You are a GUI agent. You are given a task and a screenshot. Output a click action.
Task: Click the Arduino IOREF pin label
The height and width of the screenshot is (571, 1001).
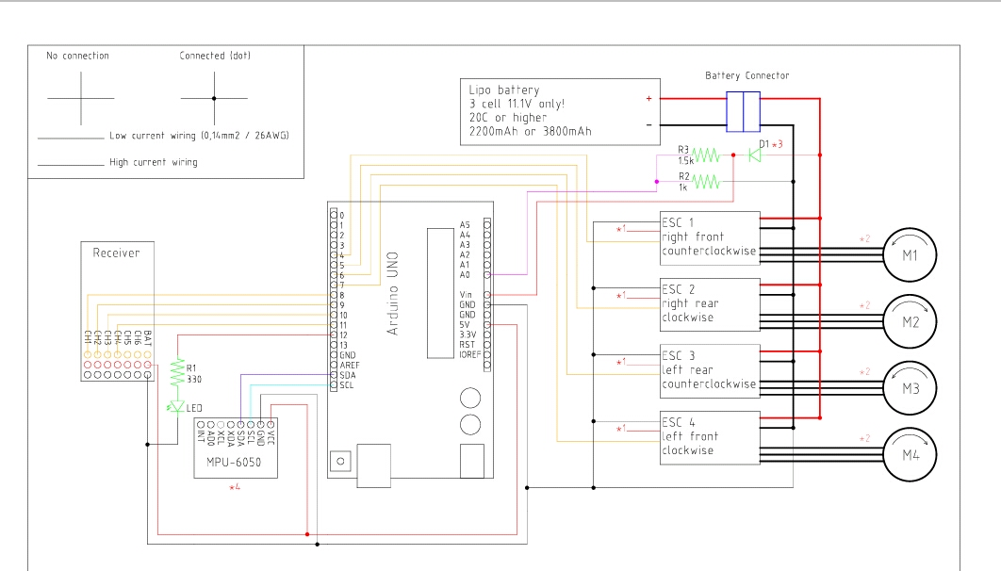tap(469, 354)
